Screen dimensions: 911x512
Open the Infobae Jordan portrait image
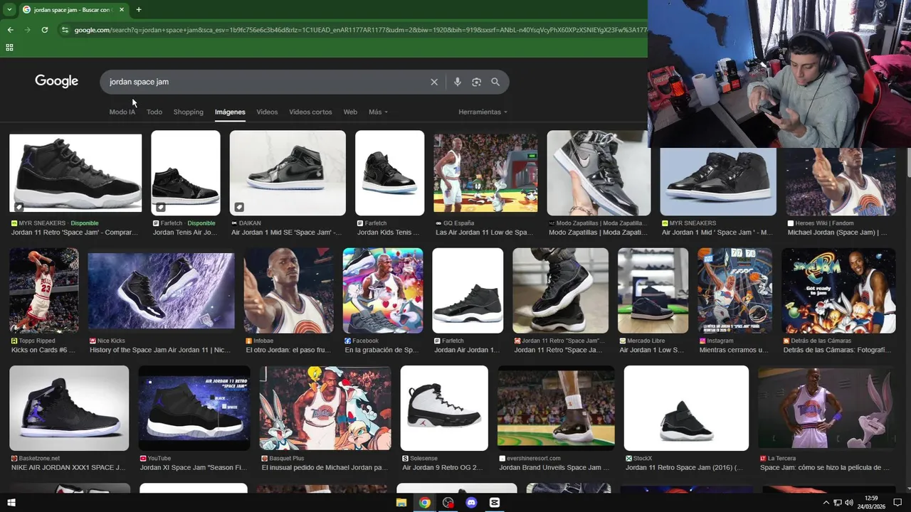click(x=288, y=290)
